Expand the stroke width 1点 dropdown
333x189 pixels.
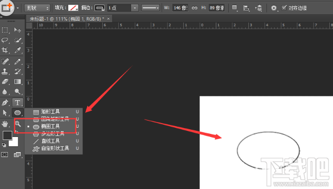[135, 8]
